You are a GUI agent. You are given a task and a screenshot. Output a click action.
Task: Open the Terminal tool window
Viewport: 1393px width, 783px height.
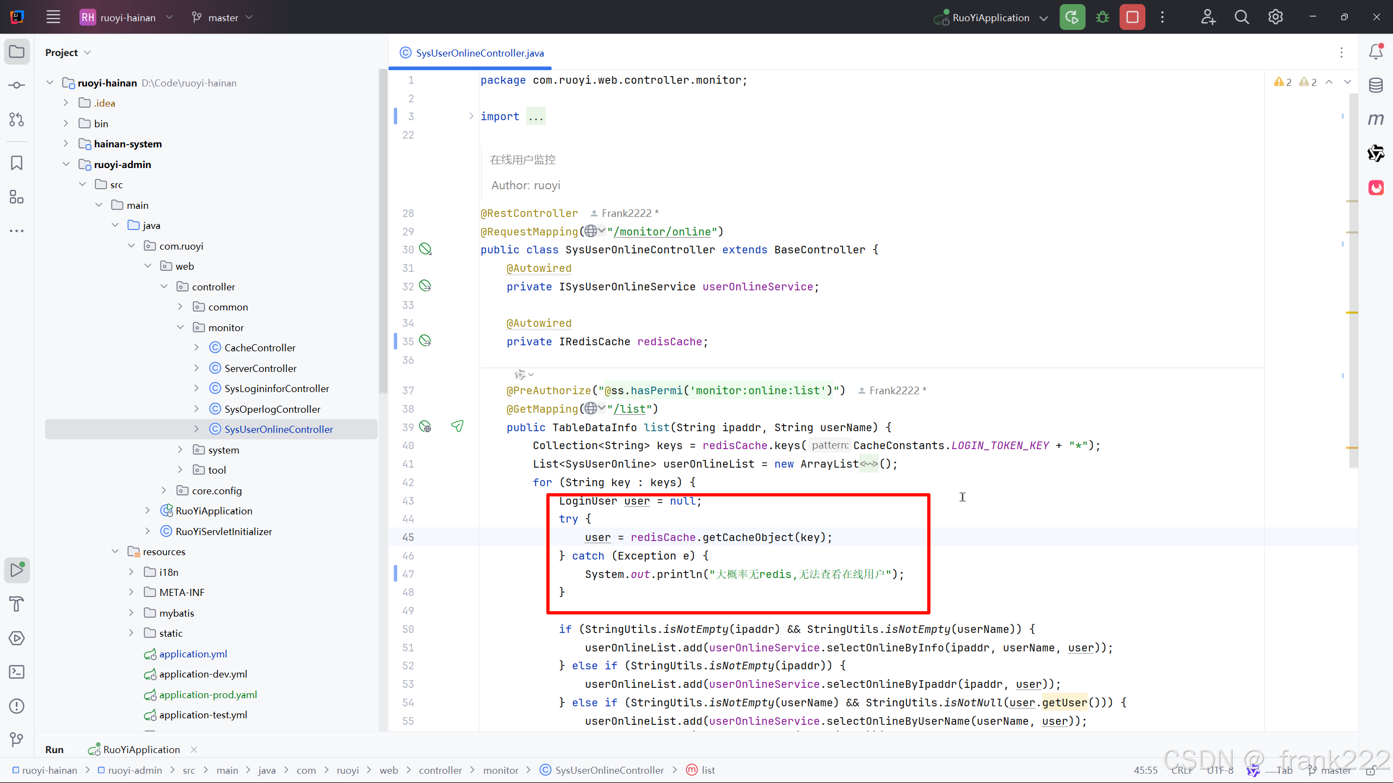17,672
